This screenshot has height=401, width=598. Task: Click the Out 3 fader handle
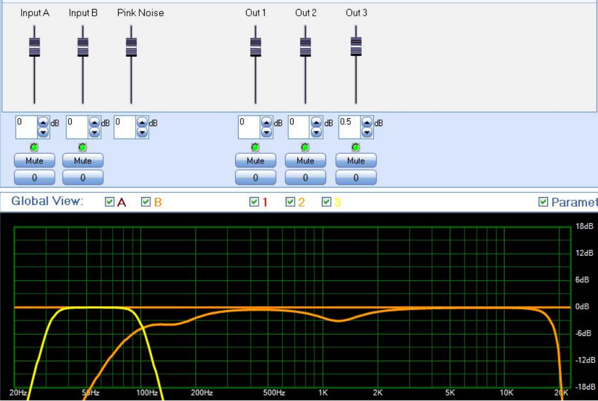[356, 46]
